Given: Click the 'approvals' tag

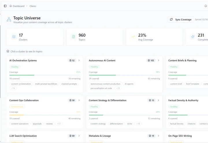Looking at the screenshot, I should coord(37,124).
